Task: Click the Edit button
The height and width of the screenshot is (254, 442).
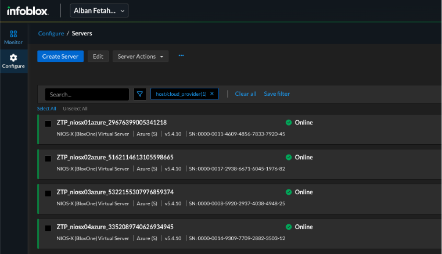Action: 98,56
